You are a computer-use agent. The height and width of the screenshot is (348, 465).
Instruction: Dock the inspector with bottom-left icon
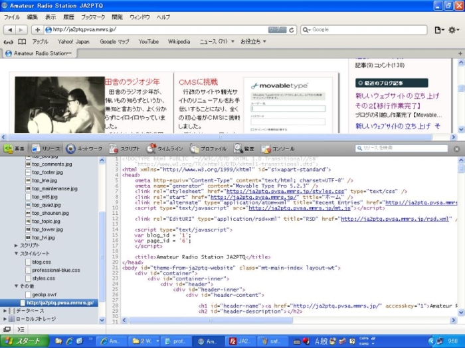tap(7, 329)
